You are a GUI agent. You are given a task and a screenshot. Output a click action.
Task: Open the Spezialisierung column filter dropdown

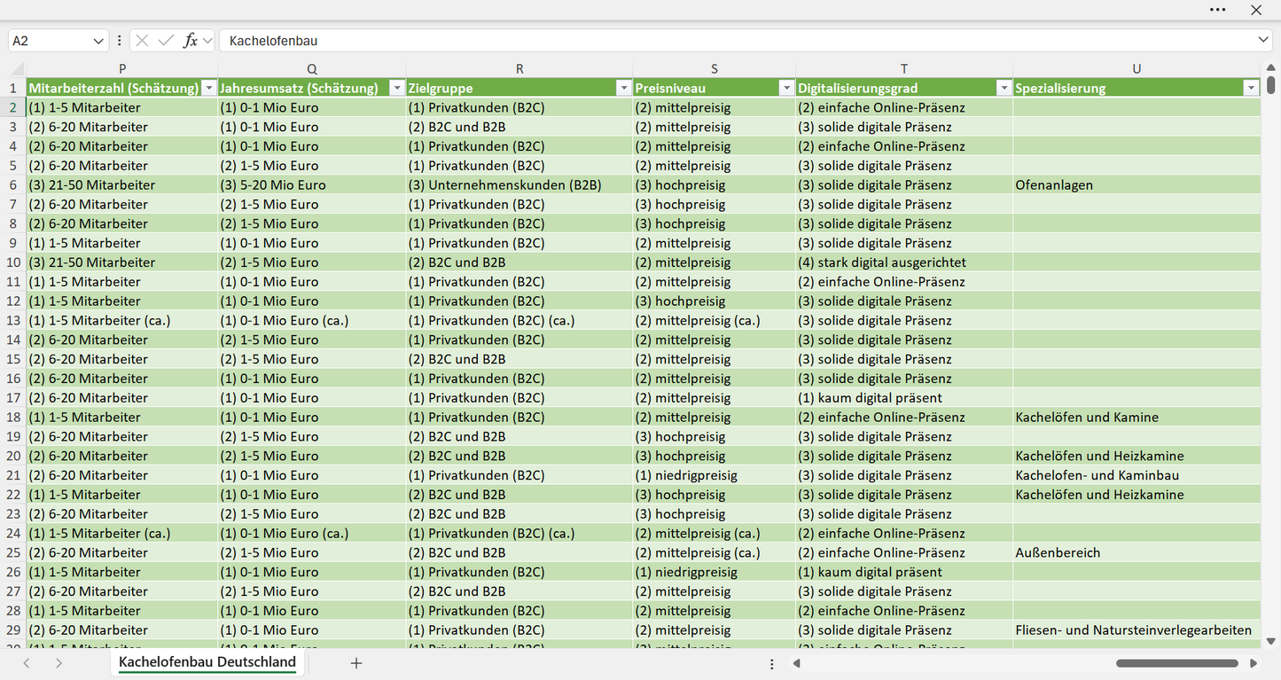(1251, 88)
